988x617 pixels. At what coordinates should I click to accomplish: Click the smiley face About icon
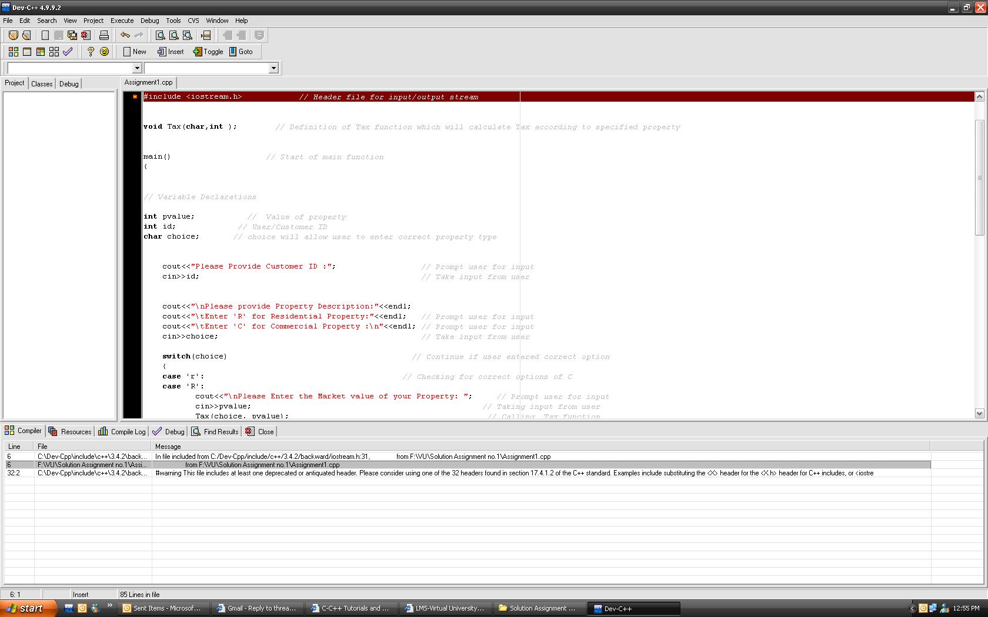104,52
